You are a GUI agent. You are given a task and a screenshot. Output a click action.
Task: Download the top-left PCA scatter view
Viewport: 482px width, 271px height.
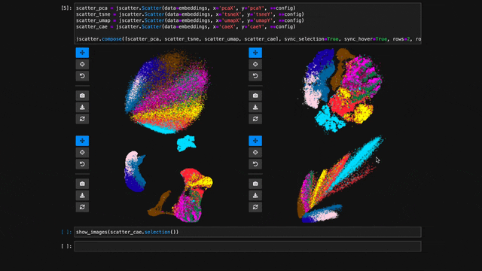click(82, 107)
